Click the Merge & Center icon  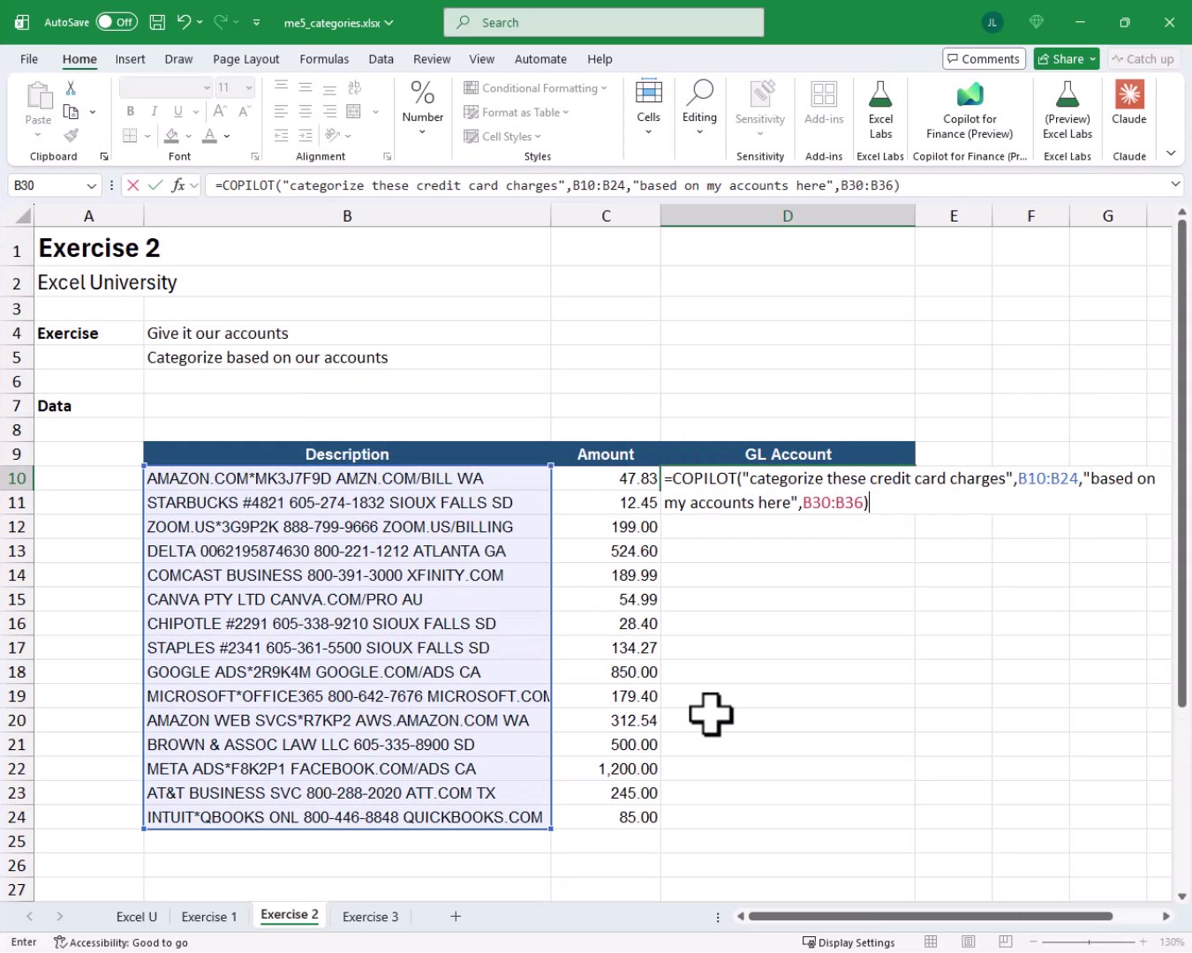353,111
